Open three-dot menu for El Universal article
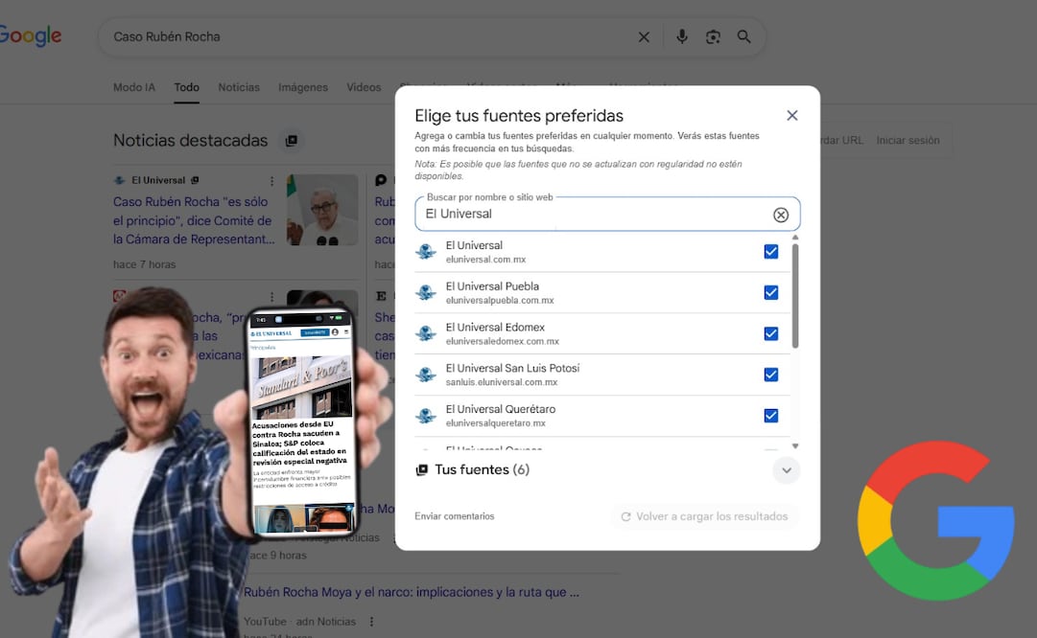 [x=271, y=181]
